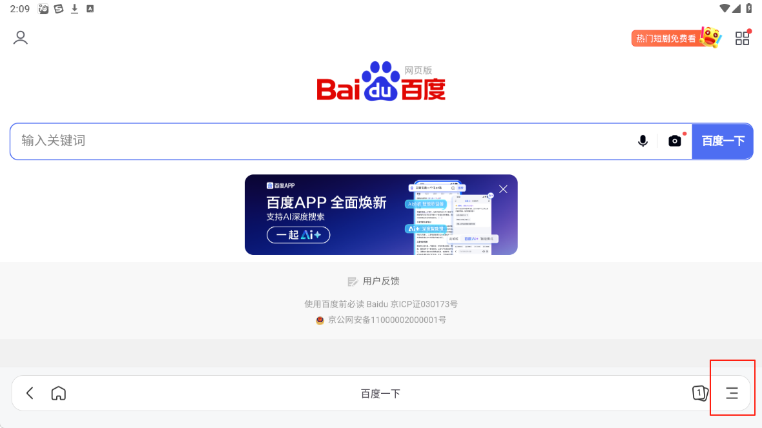Viewport: 762px width, 428px height.
Task: Open the apps grid icon at top right
Action: pyautogui.click(x=742, y=37)
